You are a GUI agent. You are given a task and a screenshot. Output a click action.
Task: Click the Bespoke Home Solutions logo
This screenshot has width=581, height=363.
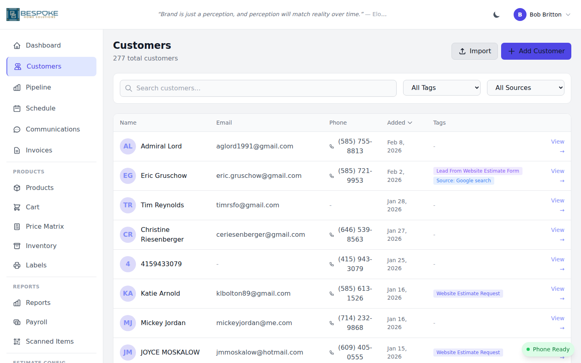32,14
